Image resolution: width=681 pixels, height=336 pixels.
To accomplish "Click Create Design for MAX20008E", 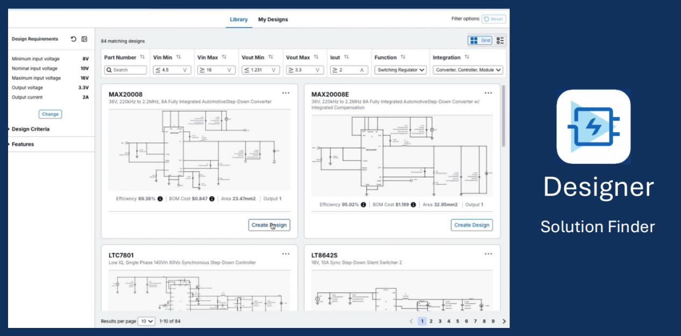I will click(472, 225).
